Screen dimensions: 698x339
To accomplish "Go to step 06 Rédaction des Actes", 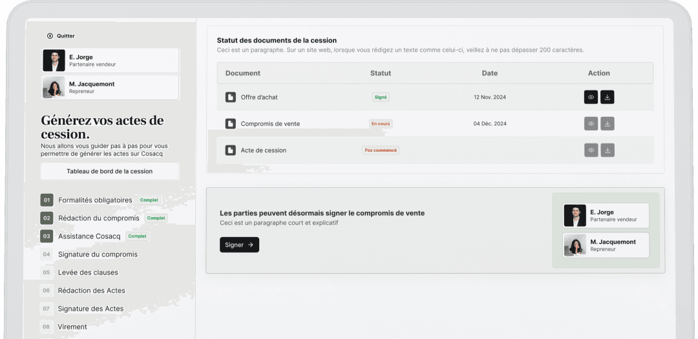I will 83,291.
